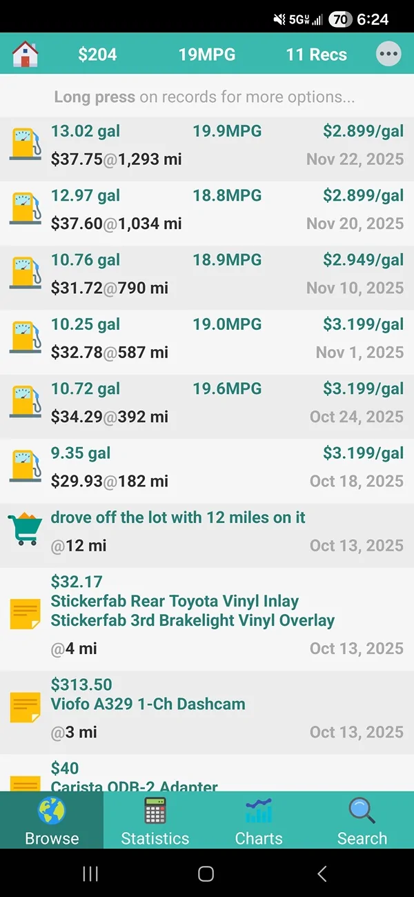The height and width of the screenshot is (897, 414).
Task: Select the Nov 10 fuel record entry
Action: click(207, 273)
